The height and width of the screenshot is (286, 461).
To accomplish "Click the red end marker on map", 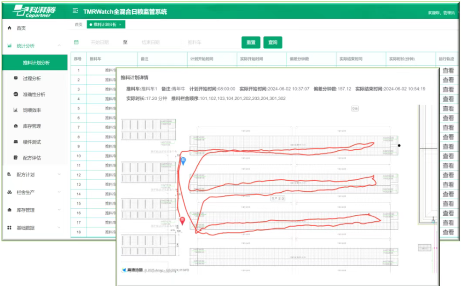I will tap(182, 221).
